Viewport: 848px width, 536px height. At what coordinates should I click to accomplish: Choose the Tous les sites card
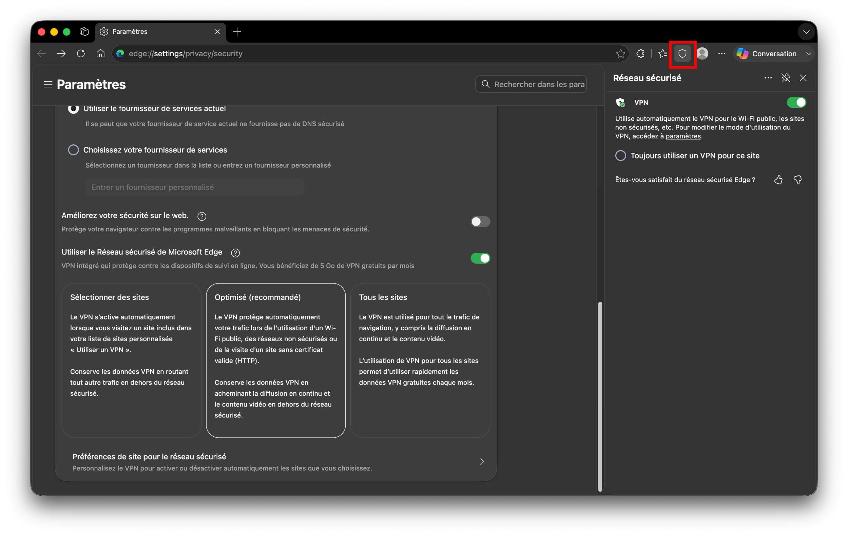point(420,360)
